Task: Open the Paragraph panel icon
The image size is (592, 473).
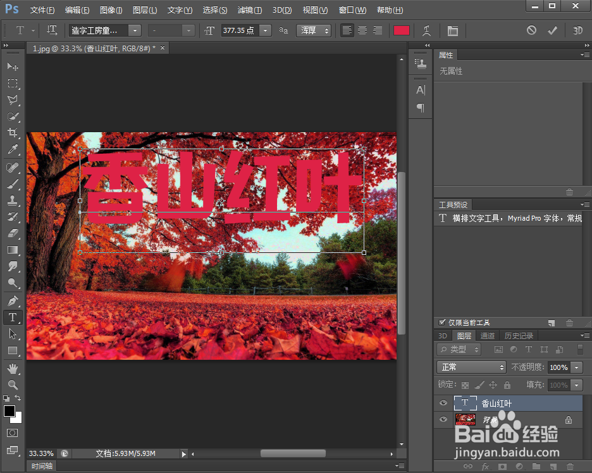Action: [x=420, y=108]
